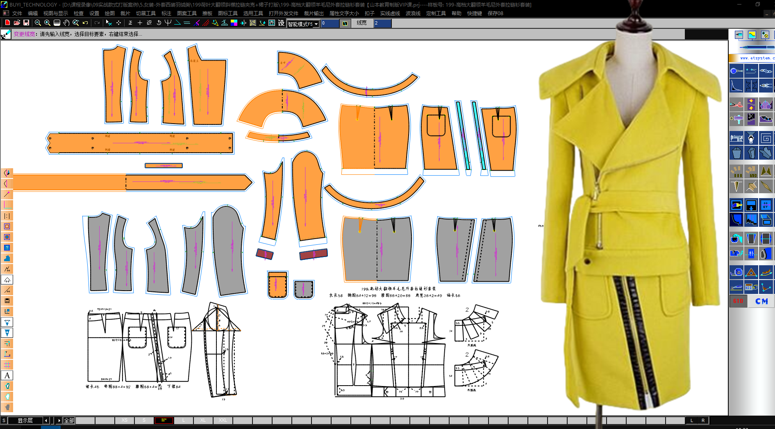Open the 裁片 menu
Image resolution: width=775 pixels, height=429 pixels.
coord(125,14)
